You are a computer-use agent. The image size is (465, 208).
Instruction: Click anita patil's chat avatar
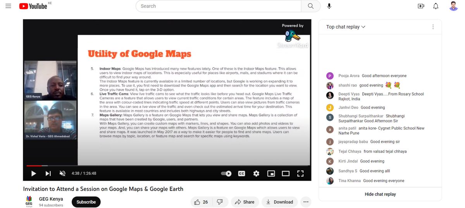pyautogui.click(x=330, y=130)
